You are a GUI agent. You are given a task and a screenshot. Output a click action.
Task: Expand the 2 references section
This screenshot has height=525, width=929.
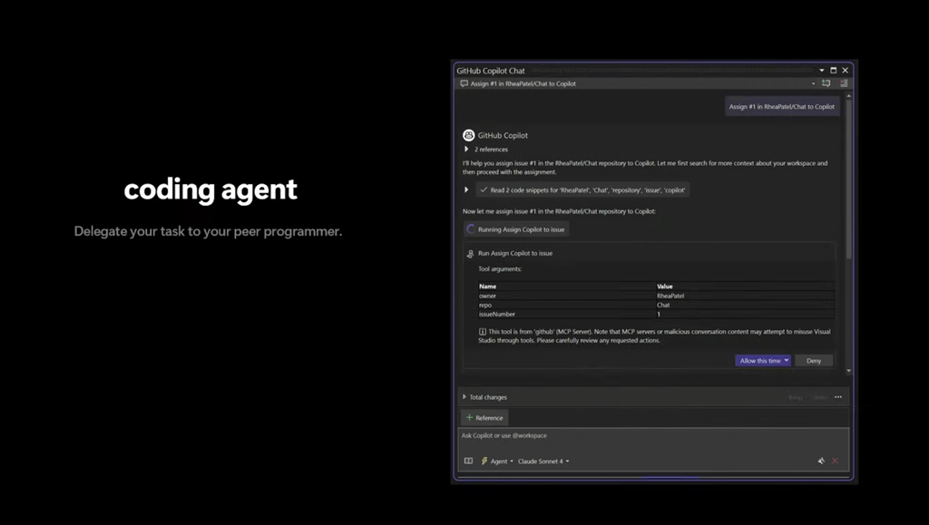[466, 149]
